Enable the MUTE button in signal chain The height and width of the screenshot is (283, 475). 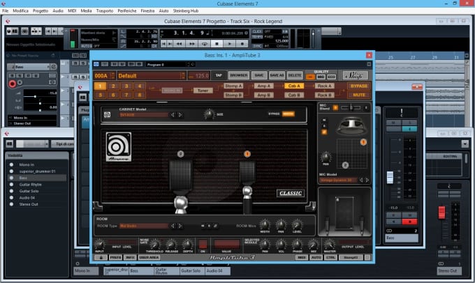click(x=359, y=95)
